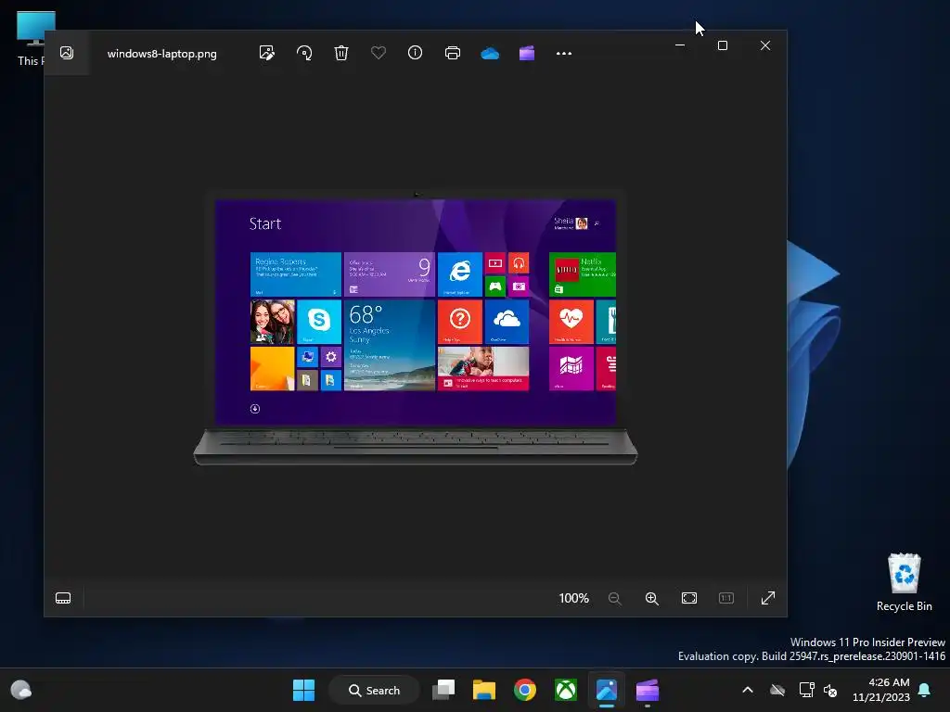
Task: Open the file info panel icon
Action: point(415,53)
